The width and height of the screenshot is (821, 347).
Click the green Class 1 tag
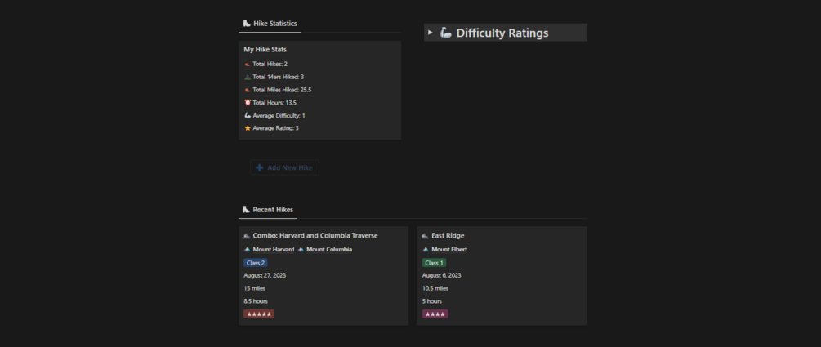(x=435, y=263)
